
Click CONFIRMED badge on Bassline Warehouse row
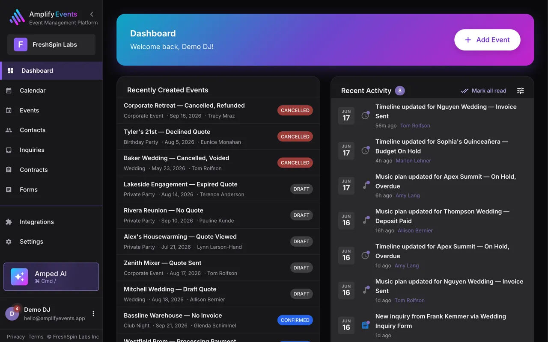click(295, 320)
